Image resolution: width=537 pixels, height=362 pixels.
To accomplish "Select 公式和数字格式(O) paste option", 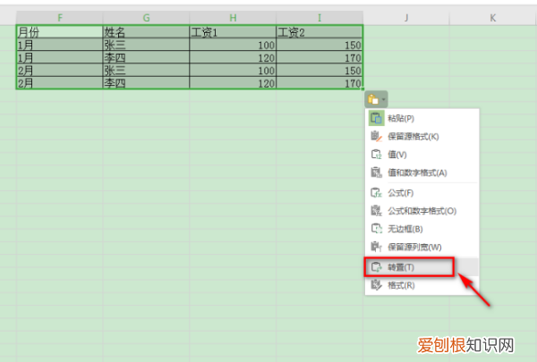I will coord(422,211).
